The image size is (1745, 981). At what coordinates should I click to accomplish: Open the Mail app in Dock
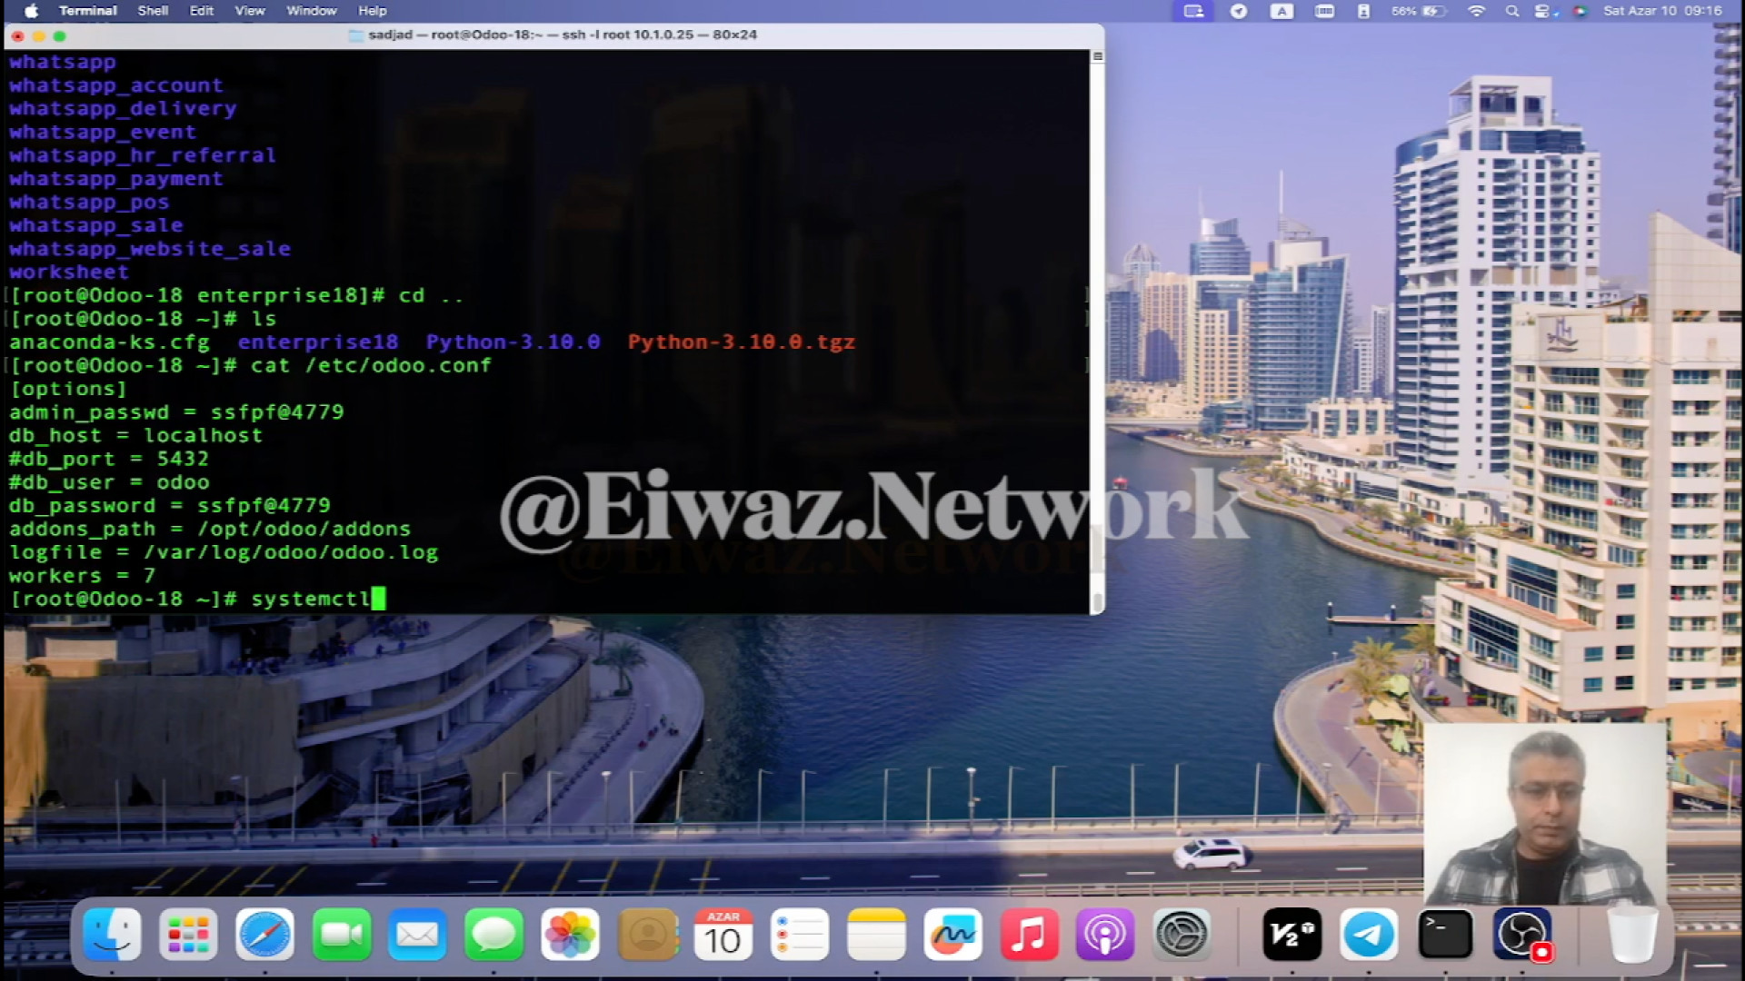click(x=417, y=934)
